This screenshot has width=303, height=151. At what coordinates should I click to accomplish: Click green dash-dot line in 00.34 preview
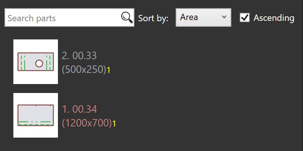coord(35,122)
